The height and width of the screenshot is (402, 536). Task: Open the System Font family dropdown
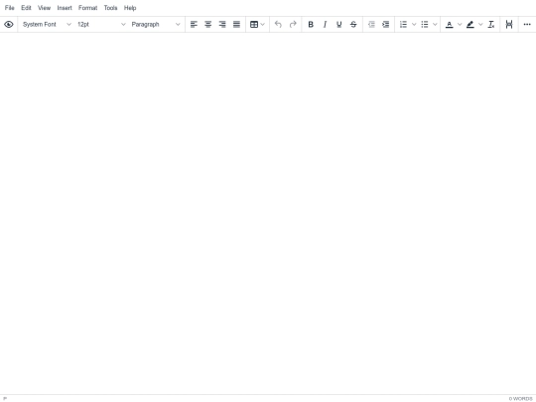click(47, 24)
